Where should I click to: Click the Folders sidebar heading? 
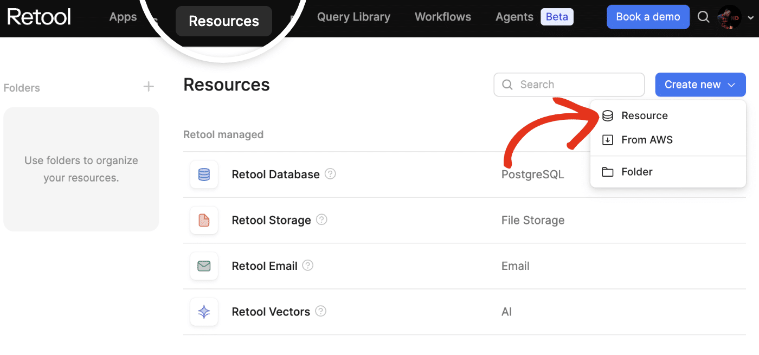coord(22,88)
